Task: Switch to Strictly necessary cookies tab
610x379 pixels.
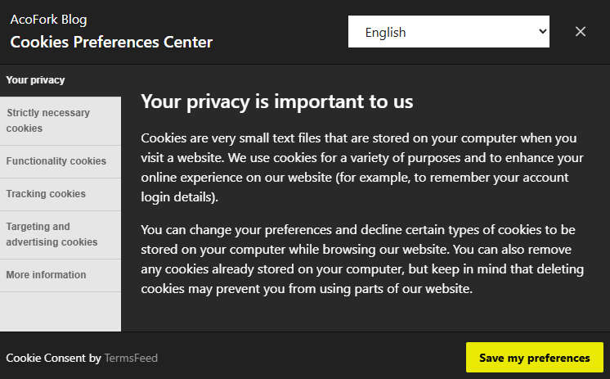Action: 48,120
